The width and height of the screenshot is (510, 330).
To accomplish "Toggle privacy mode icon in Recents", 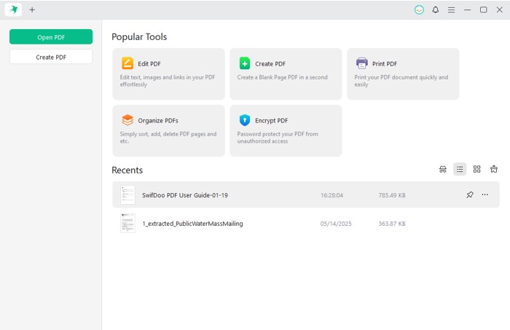I will pyautogui.click(x=443, y=169).
